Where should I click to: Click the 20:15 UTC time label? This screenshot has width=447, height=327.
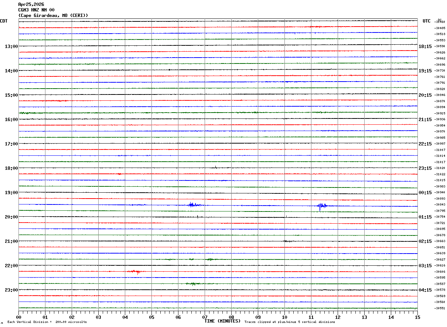tap(425, 95)
